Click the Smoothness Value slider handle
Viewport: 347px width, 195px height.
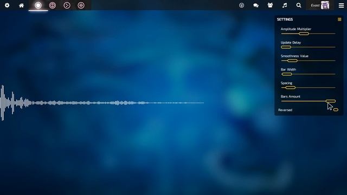pyautogui.click(x=292, y=61)
